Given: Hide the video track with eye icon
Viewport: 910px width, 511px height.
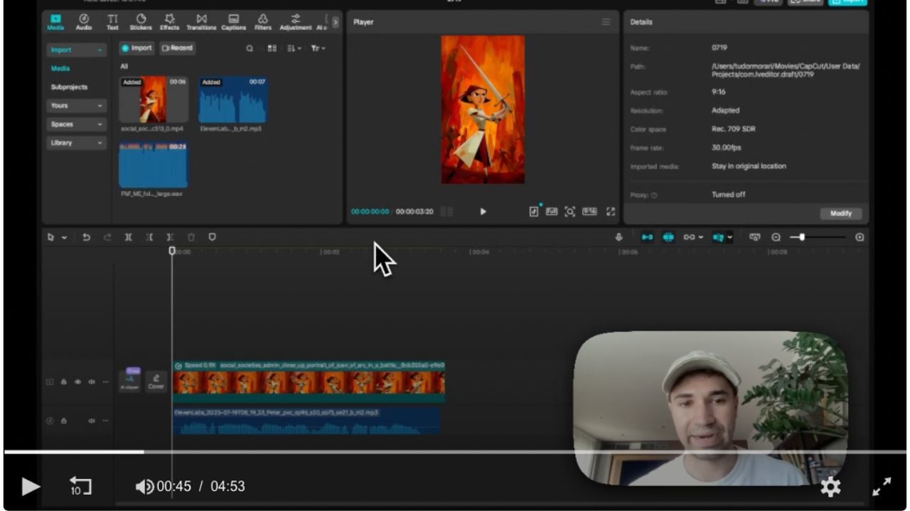Looking at the screenshot, I should coord(77,382).
